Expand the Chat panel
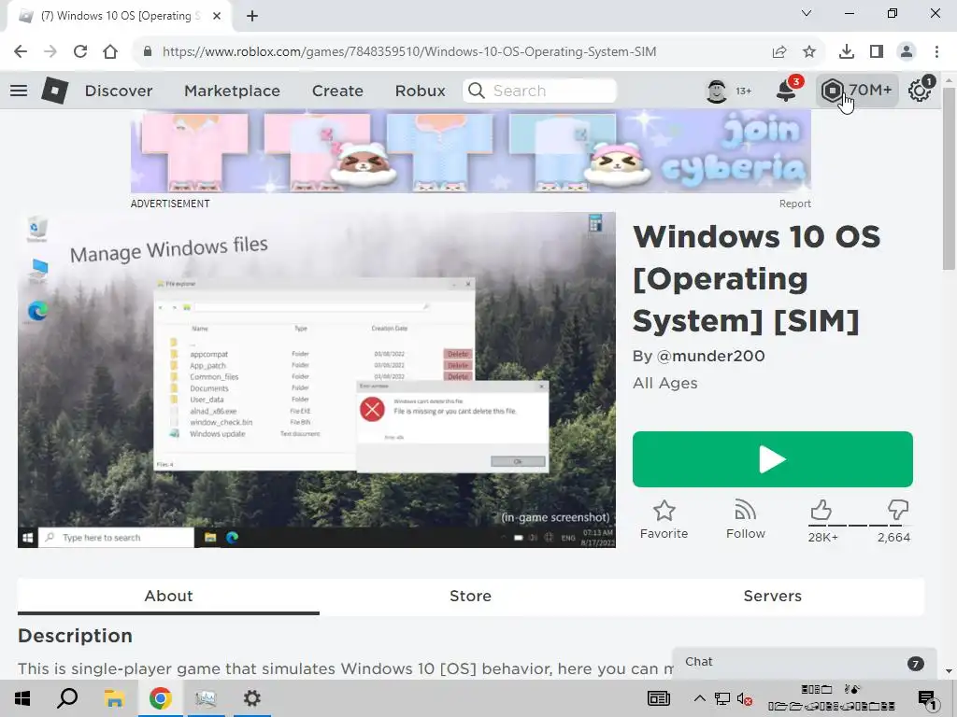This screenshot has width=957, height=717. [804, 663]
